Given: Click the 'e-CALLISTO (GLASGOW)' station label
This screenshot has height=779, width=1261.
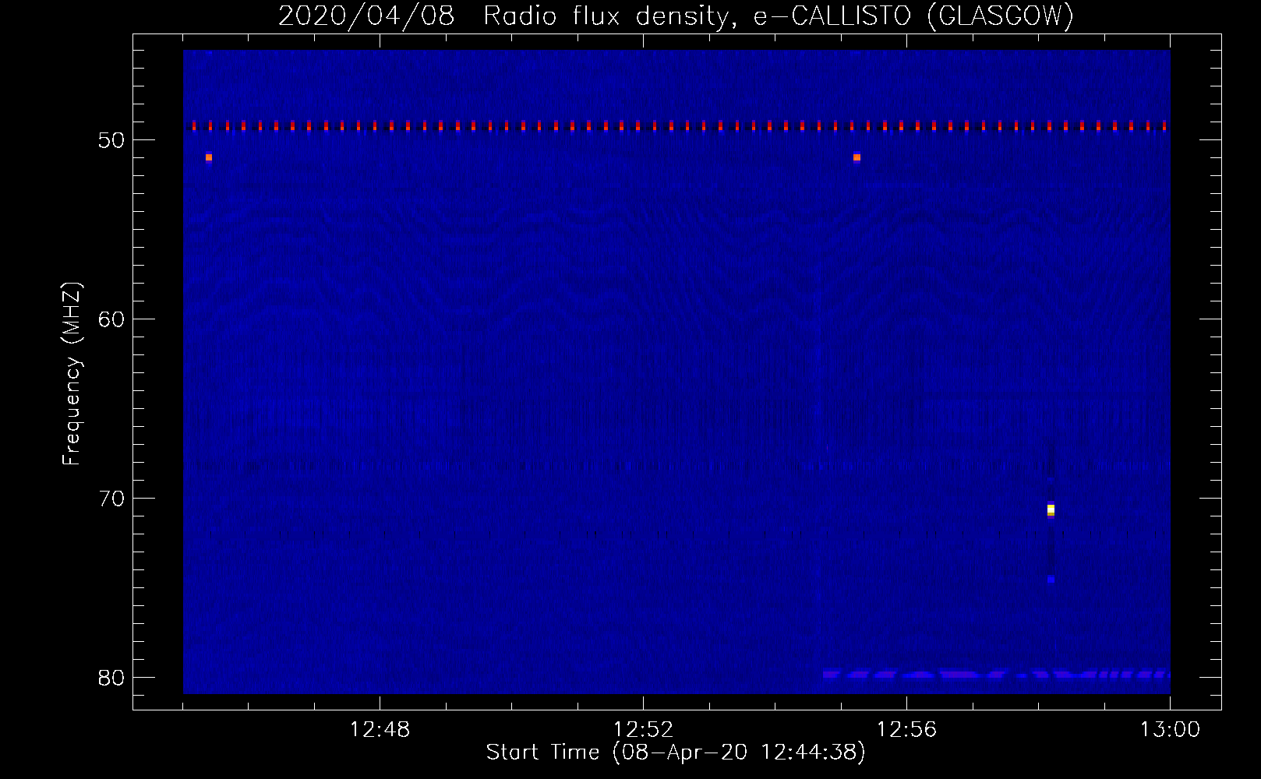Looking at the screenshot, I should pyautogui.click(x=913, y=16).
